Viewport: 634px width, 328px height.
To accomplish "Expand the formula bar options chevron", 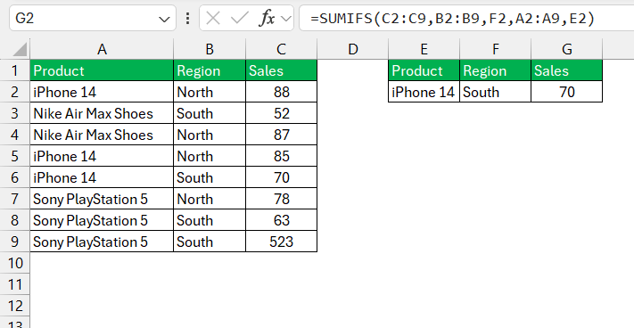I will [286, 19].
